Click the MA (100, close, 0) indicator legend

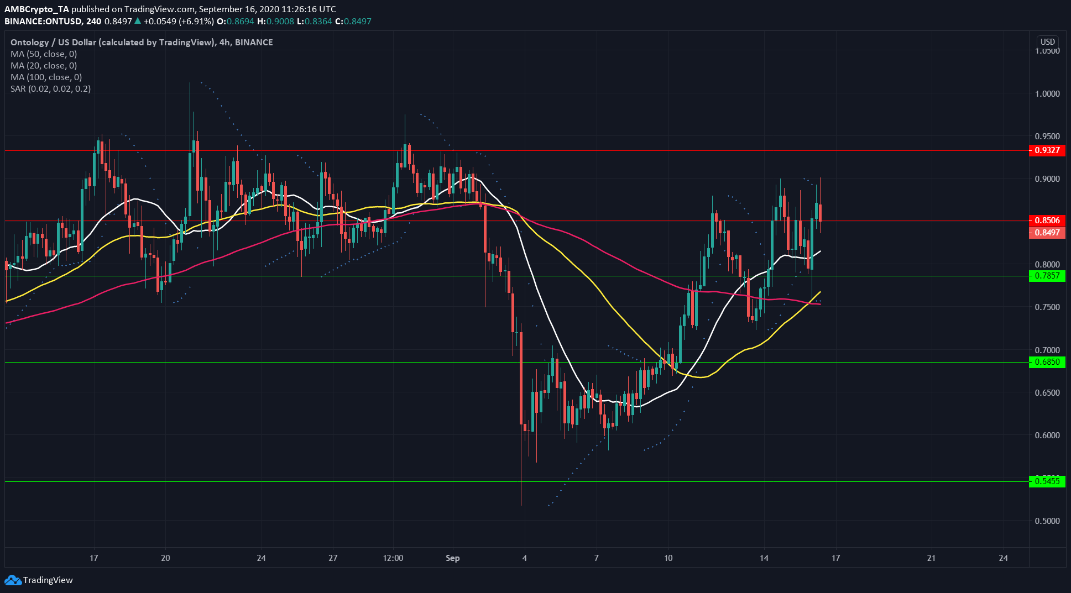(x=46, y=77)
